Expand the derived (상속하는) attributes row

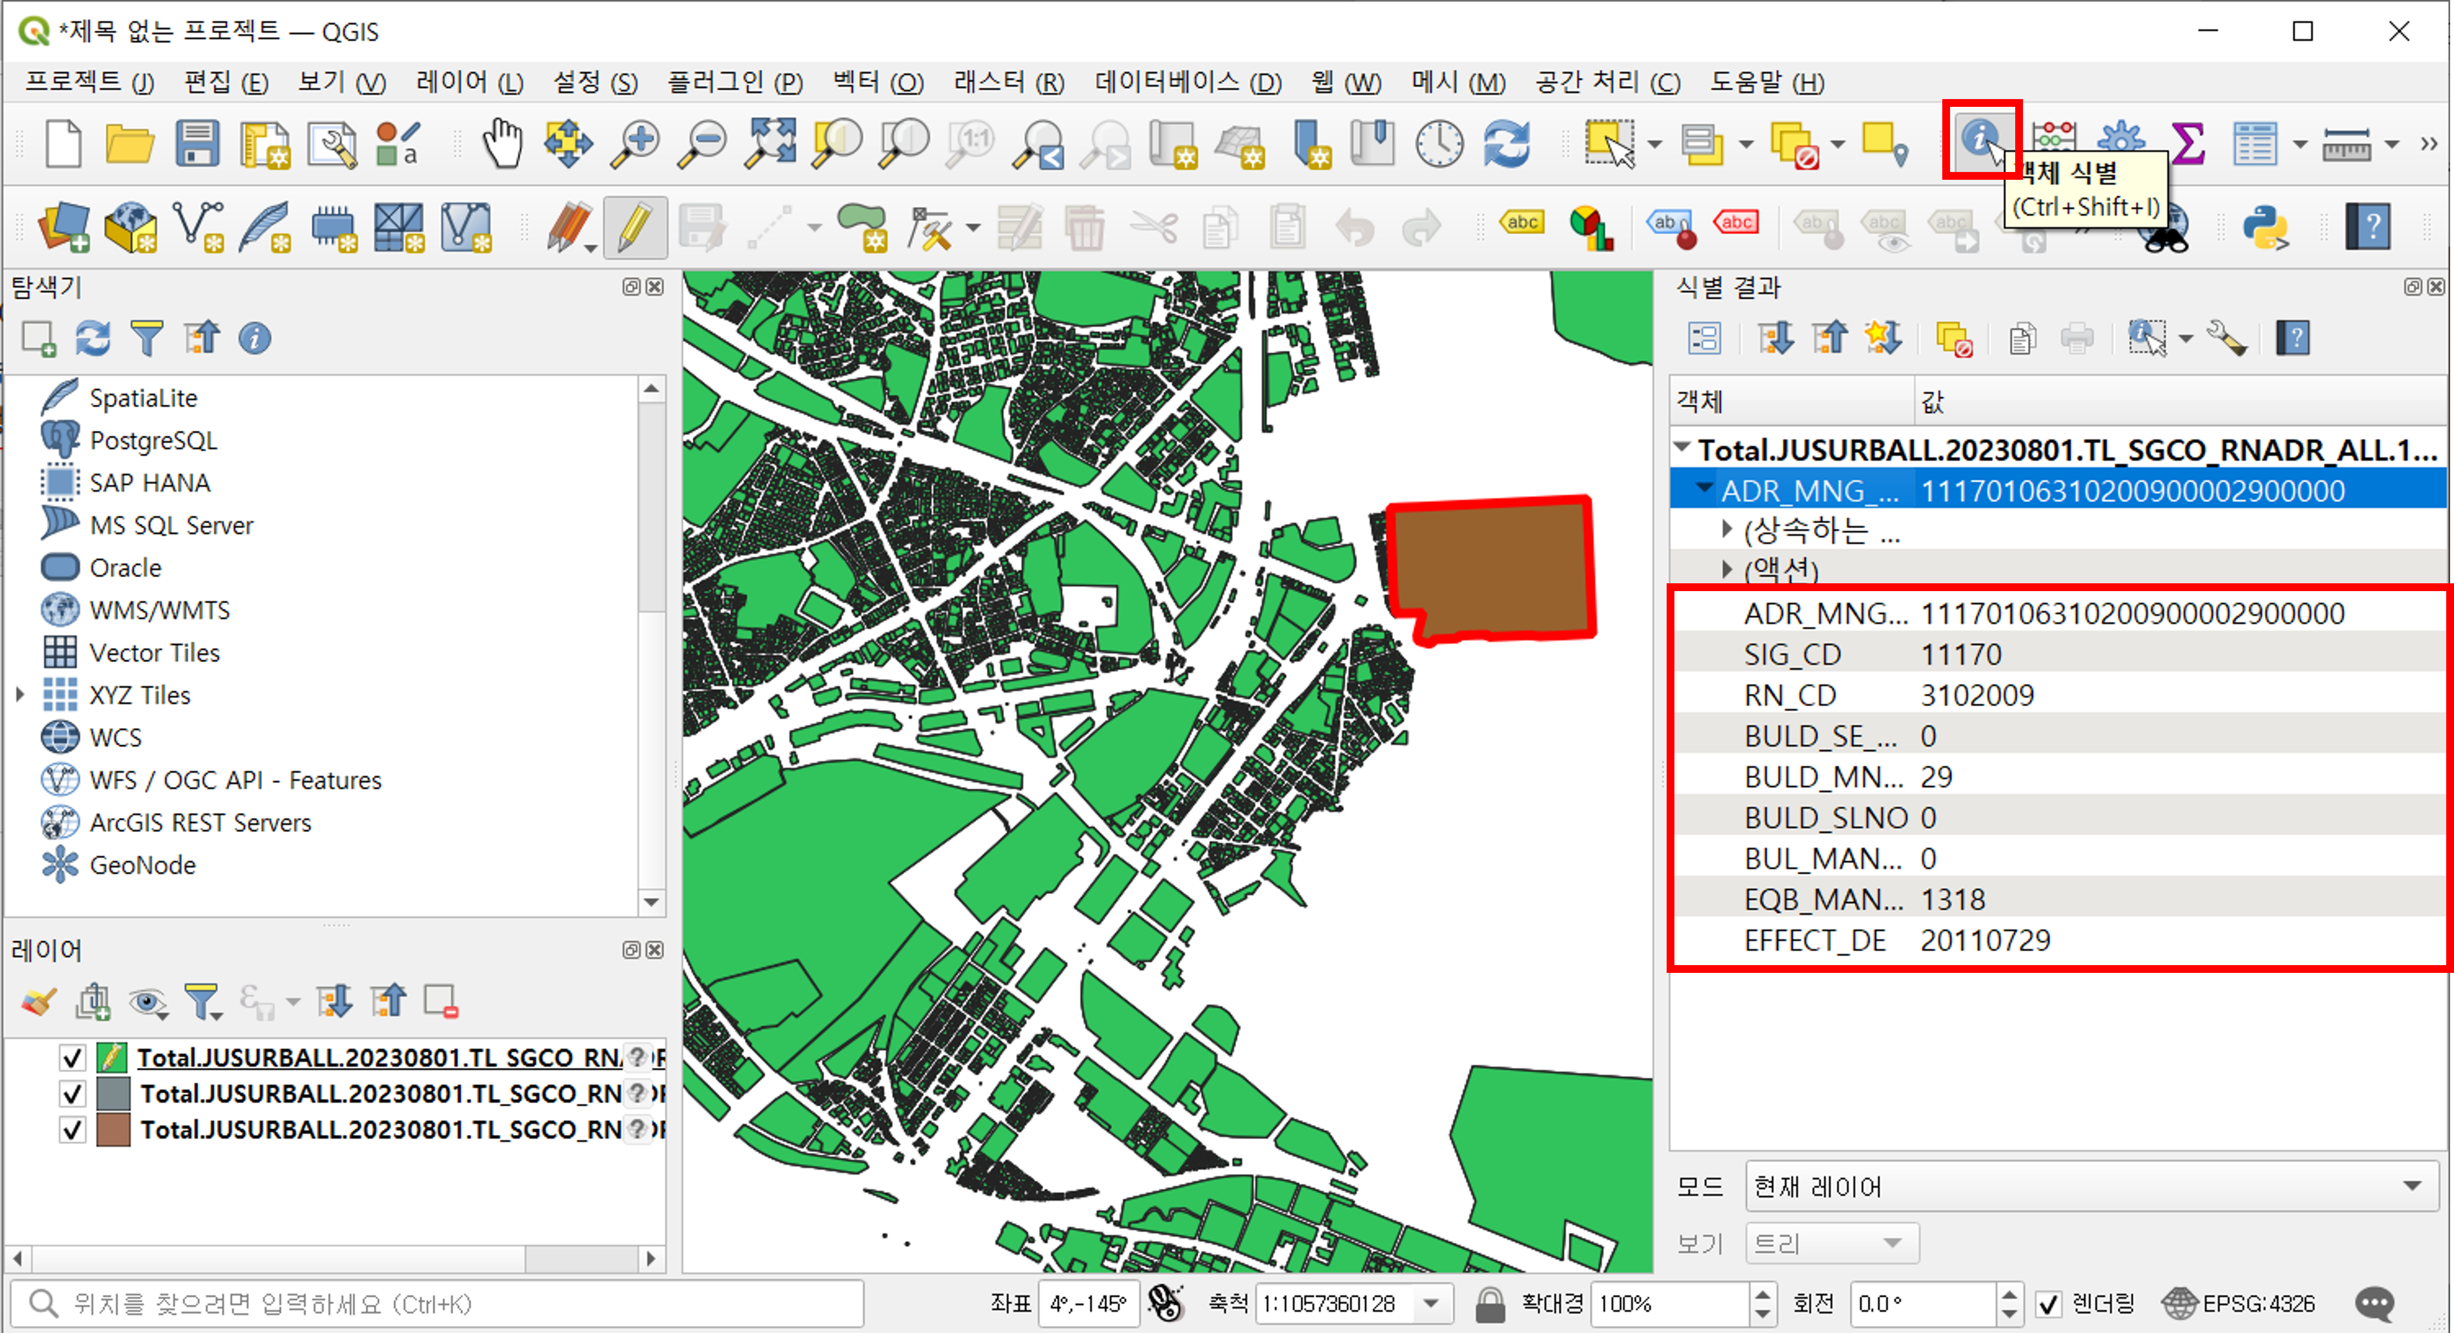(1727, 529)
